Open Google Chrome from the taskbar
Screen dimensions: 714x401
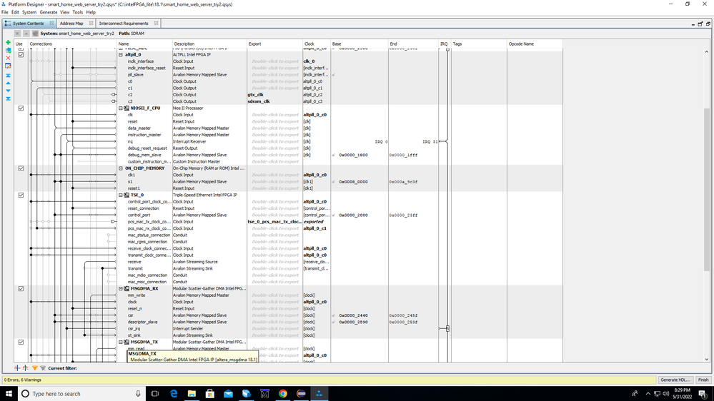click(283, 394)
